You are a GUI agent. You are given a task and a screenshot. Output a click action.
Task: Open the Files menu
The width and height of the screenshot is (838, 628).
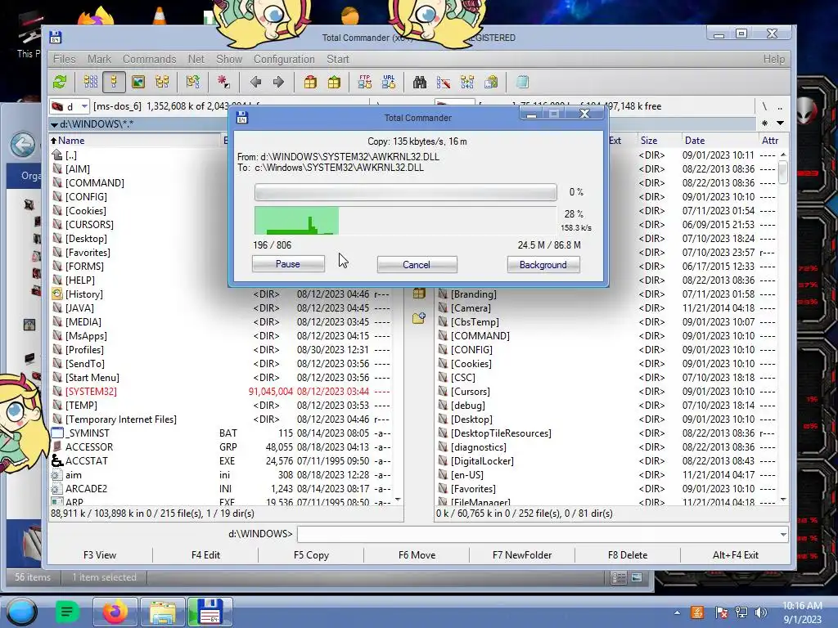point(64,59)
